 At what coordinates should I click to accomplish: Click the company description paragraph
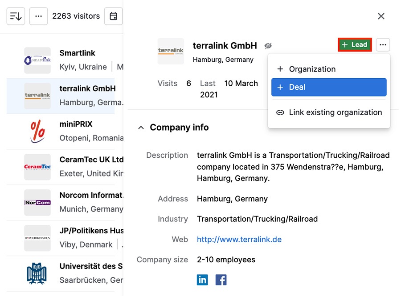click(x=293, y=167)
